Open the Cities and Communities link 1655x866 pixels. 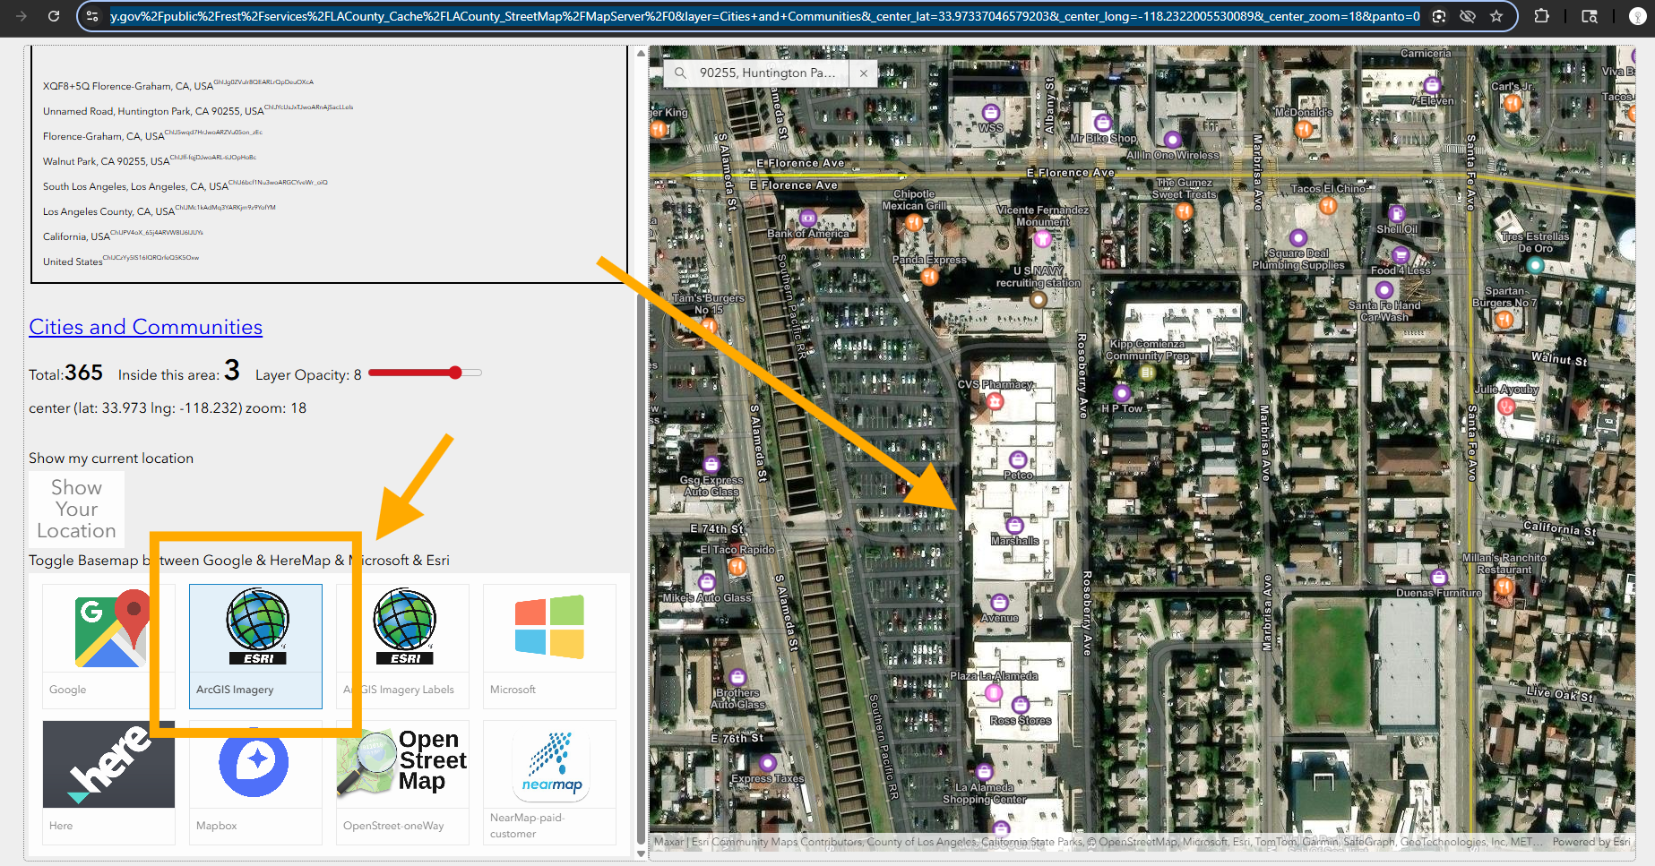pos(145,327)
